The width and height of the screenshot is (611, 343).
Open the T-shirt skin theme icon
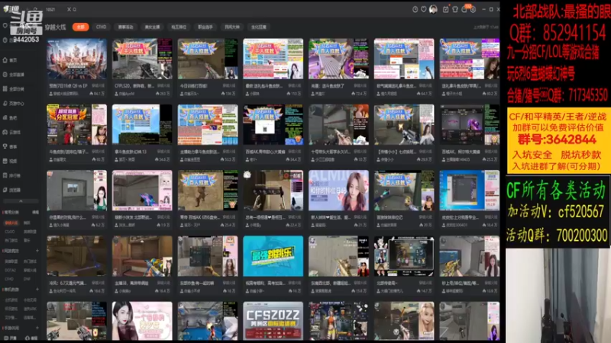click(454, 9)
